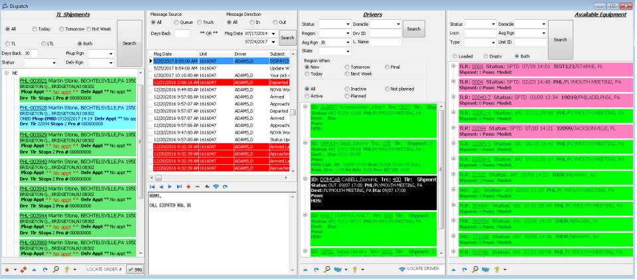The width and height of the screenshot is (637, 280).
Task: Open the Pkup Rgn dropdown
Action: click(x=111, y=54)
